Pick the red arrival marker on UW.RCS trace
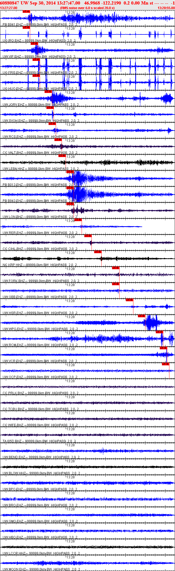This screenshot has width=175, height=571. tap(52, 124)
